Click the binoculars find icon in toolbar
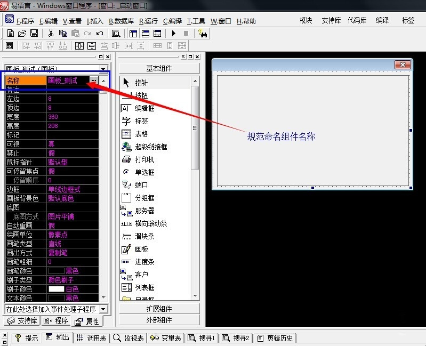 click(x=203, y=33)
